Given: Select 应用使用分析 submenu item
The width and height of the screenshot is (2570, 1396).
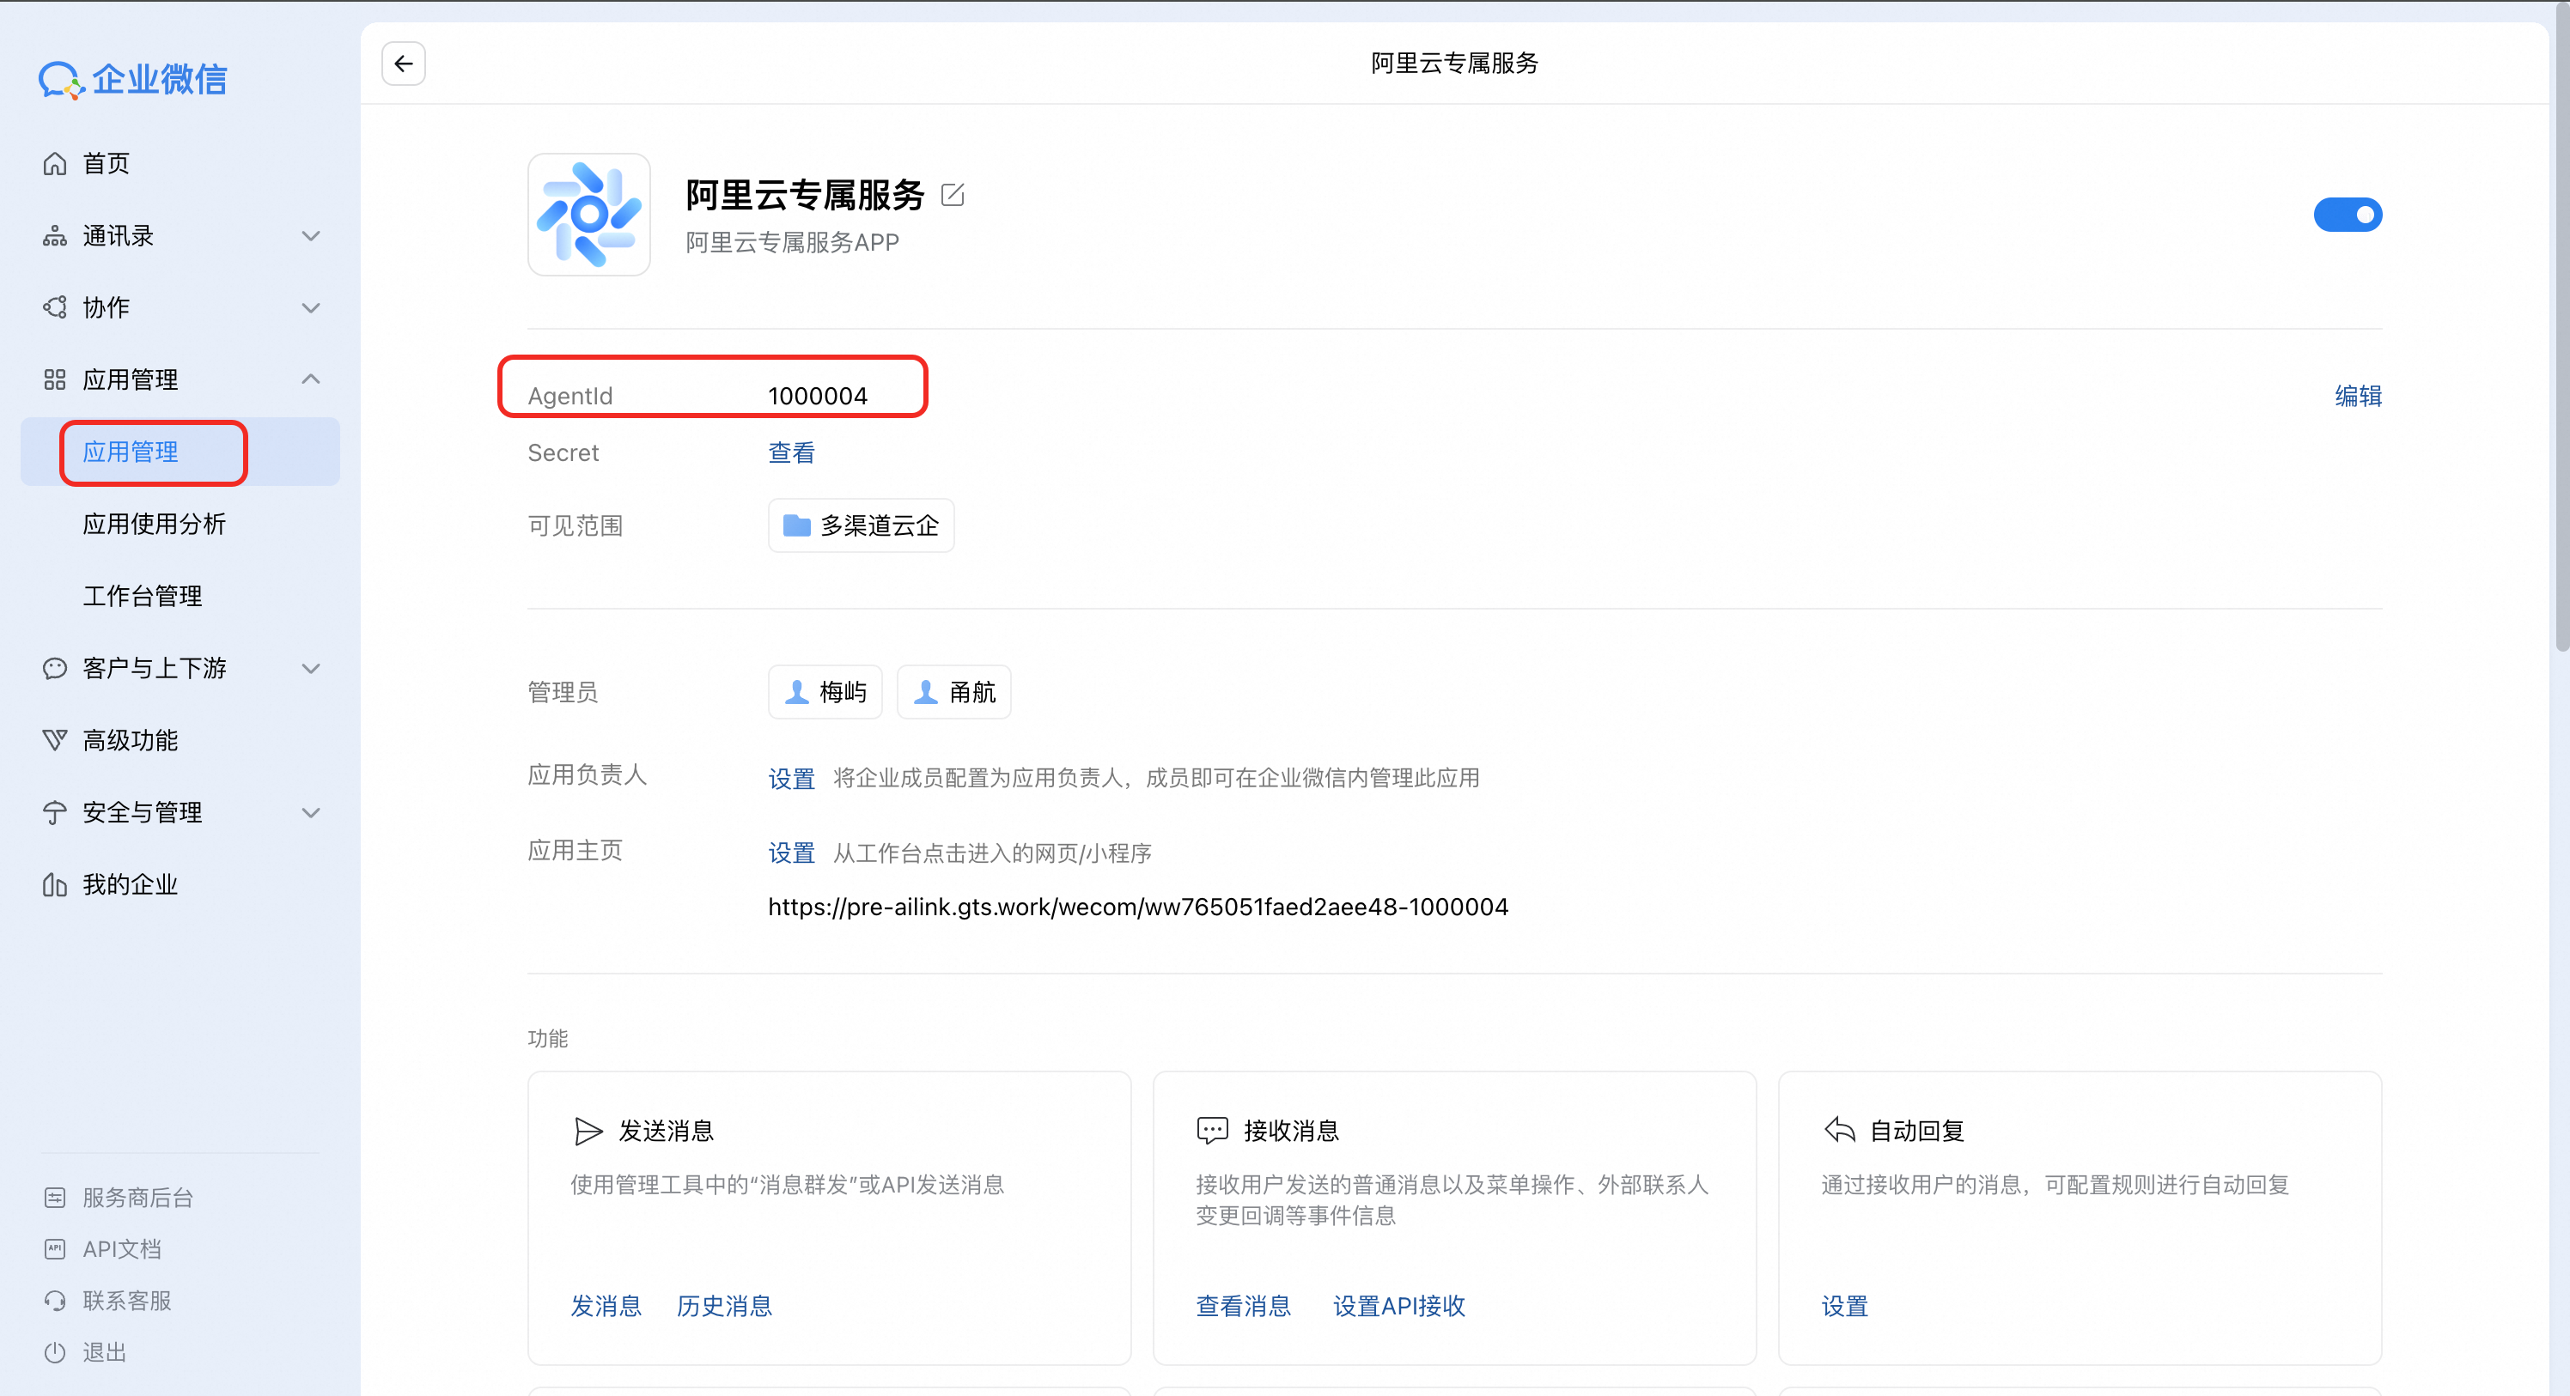Looking at the screenshot, I should (x=154, y=524).
